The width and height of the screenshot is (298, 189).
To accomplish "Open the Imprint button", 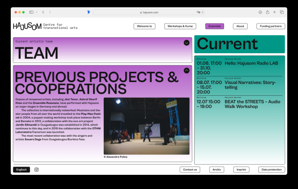I will tap(241, 169).
